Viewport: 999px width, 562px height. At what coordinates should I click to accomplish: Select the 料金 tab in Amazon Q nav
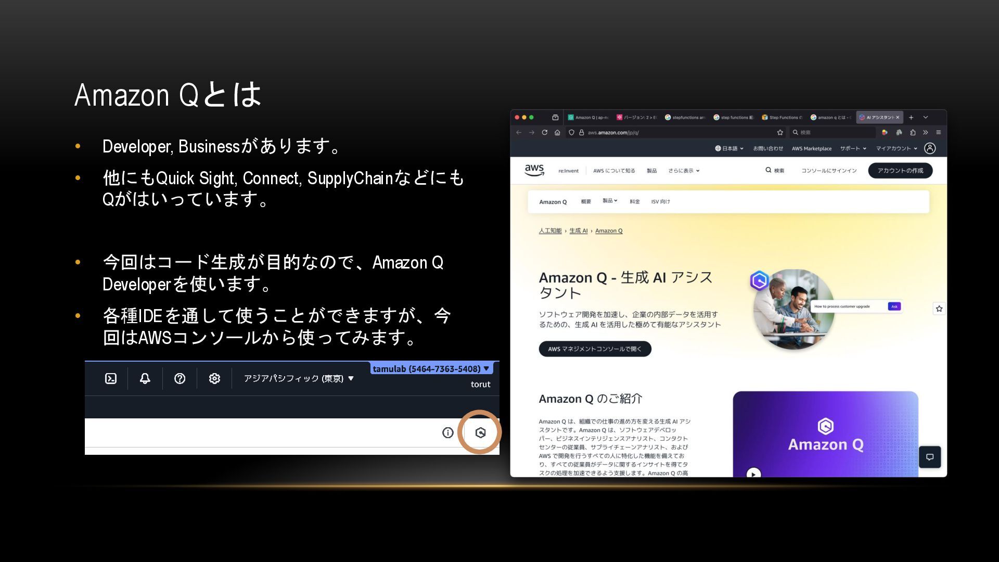[x=634, y=202]
